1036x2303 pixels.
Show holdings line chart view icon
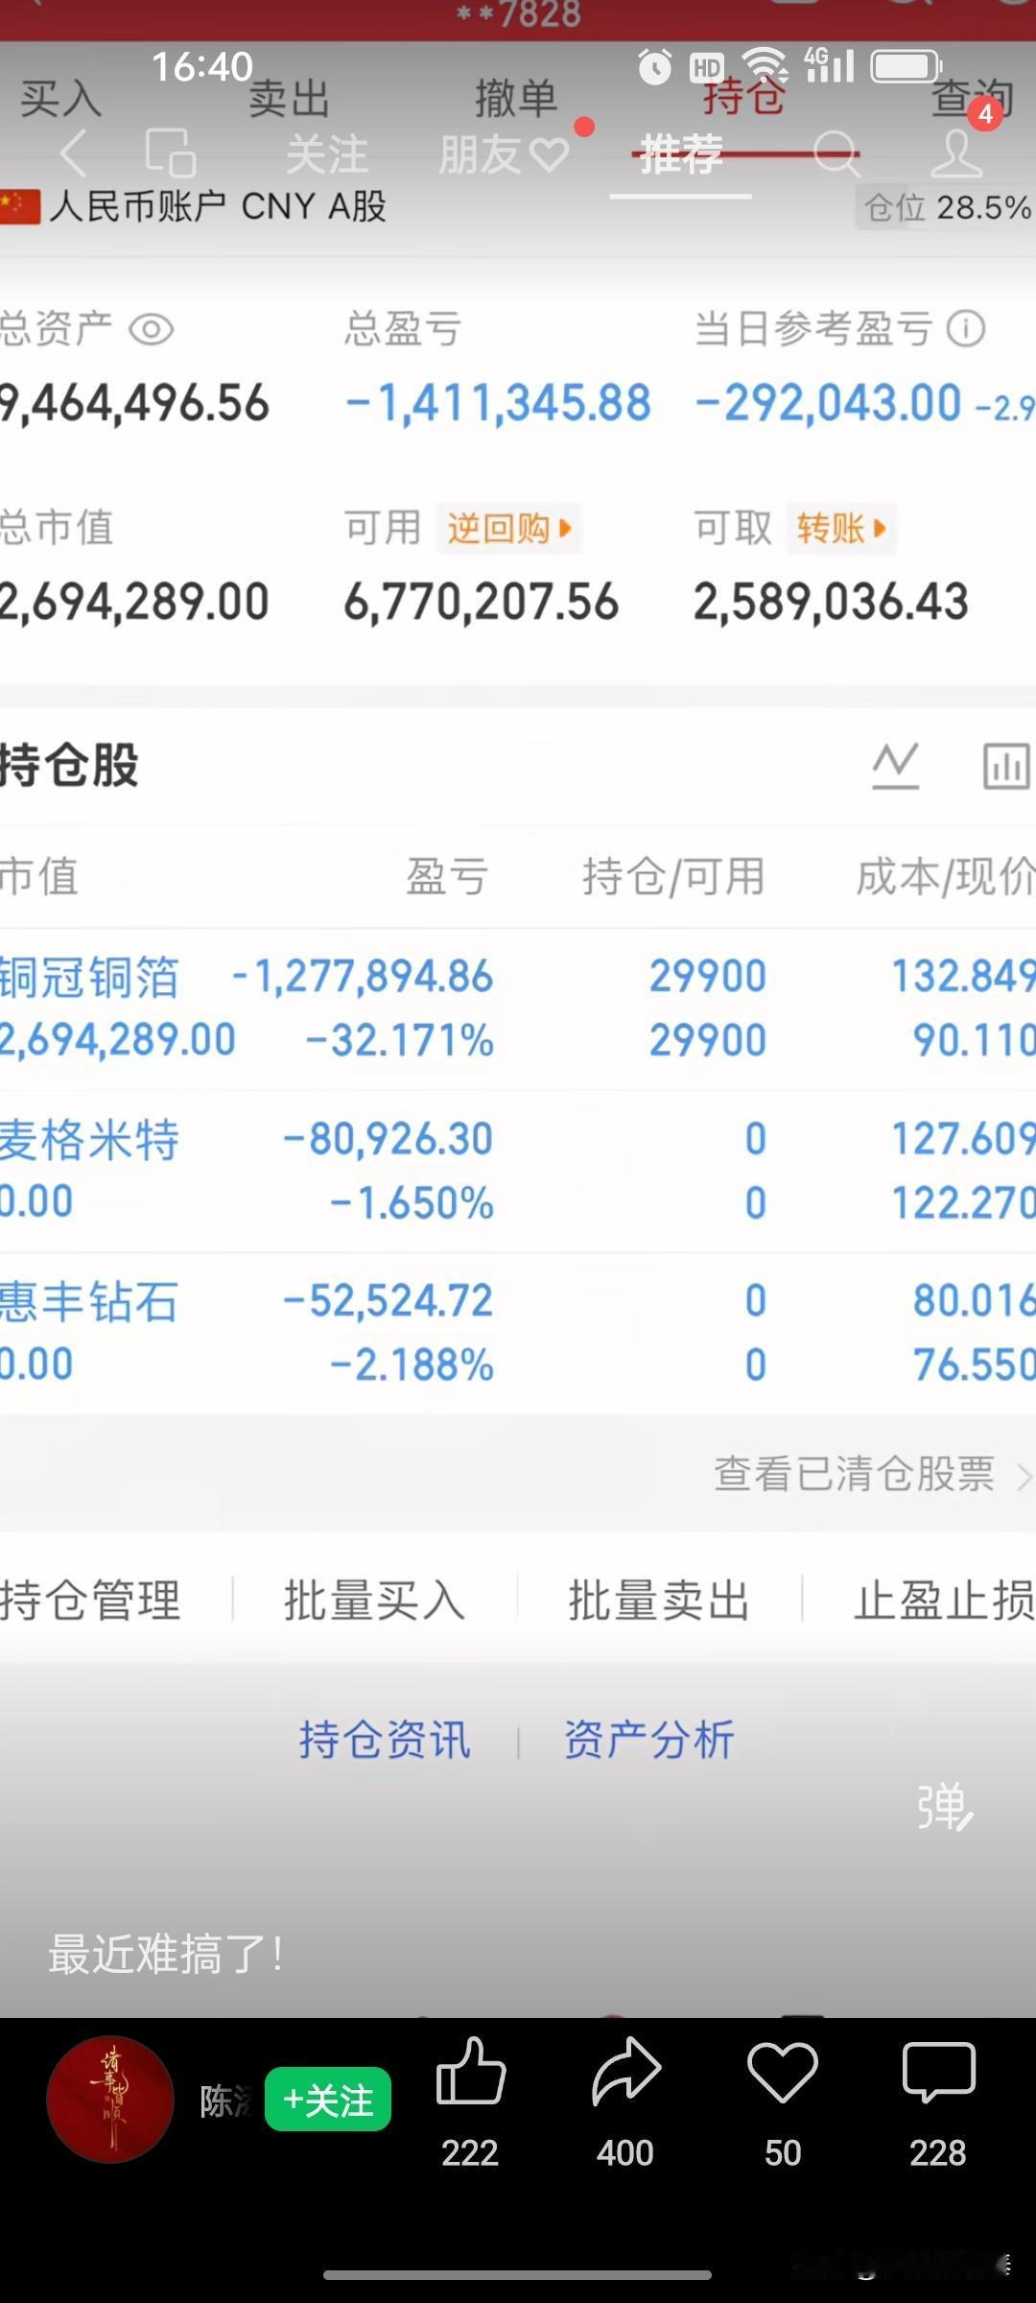896,766
